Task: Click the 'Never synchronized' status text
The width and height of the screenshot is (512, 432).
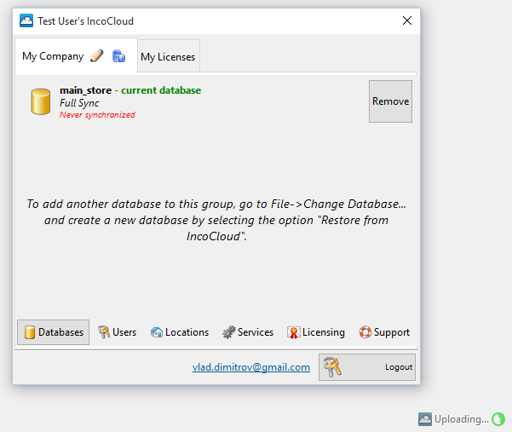Action: [97, 115]
